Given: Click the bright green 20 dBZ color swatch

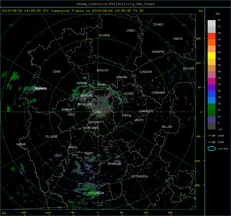Looking at the screenshot, I should (x=211, y=107).
